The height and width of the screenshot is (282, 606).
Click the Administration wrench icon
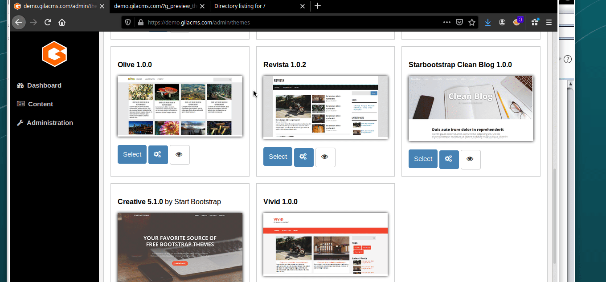[x=20, y=122]
